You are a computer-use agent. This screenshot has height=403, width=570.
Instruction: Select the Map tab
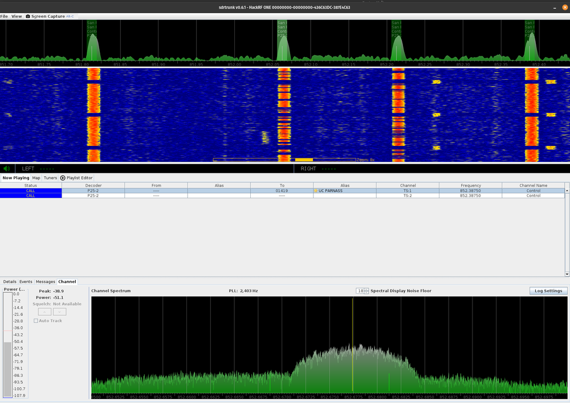pos(36,178)
